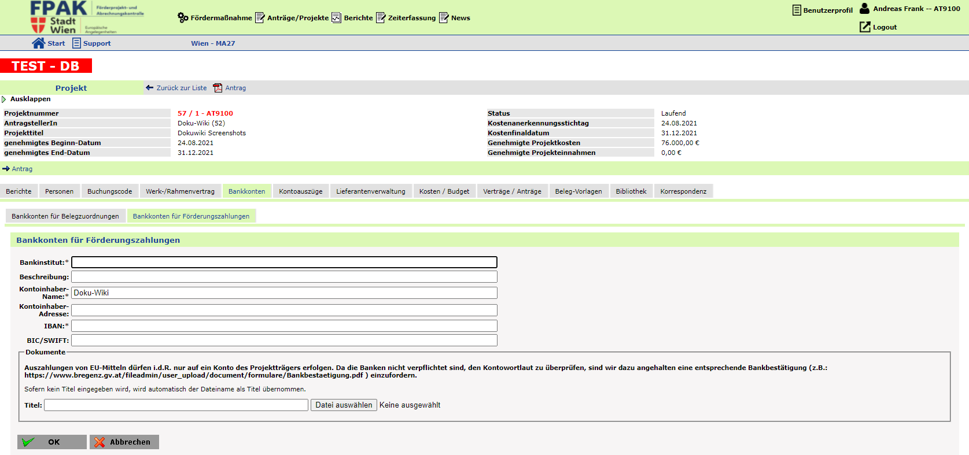
Task: Switch to the Kontoauszüge tab
Action: [300, 191]
